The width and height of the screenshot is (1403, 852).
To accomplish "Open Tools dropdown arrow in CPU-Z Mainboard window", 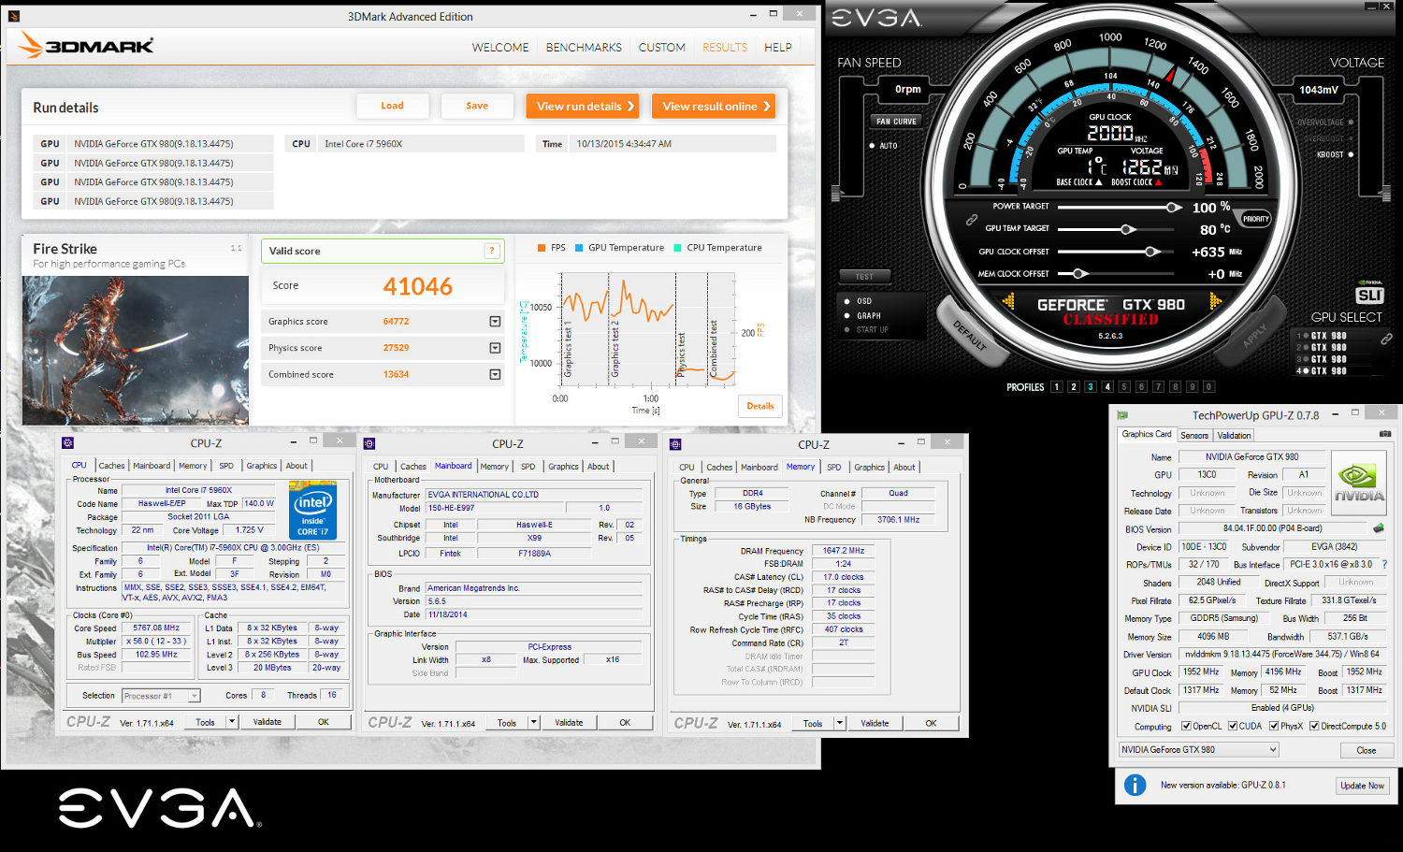I will [533, 722].
